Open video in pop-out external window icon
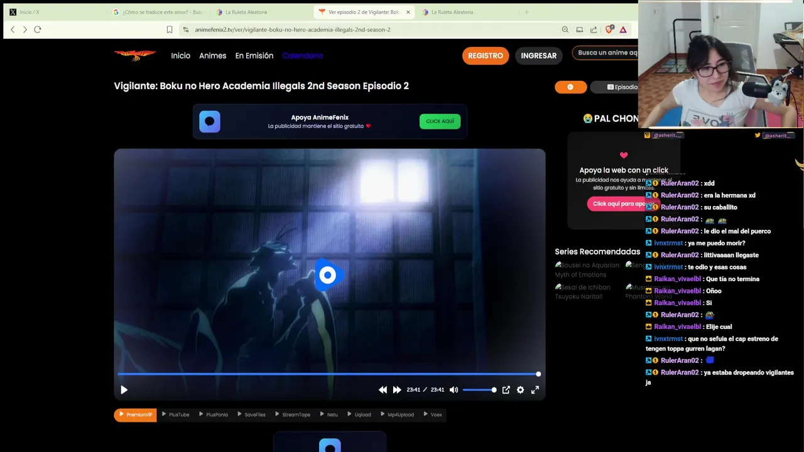 click(506, 390)
